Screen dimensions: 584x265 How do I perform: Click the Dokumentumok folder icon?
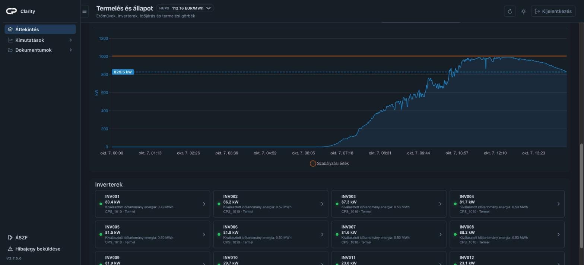coord(10,50)
